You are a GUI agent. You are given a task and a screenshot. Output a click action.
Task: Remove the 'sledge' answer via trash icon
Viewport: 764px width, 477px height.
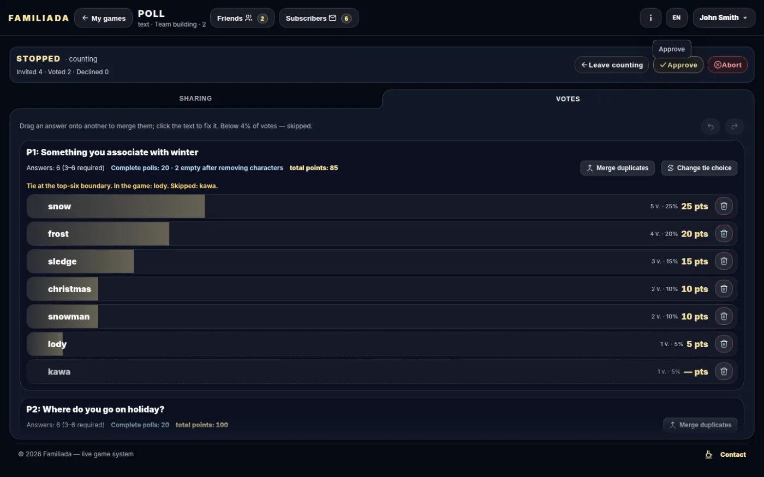tap(724, 261)
